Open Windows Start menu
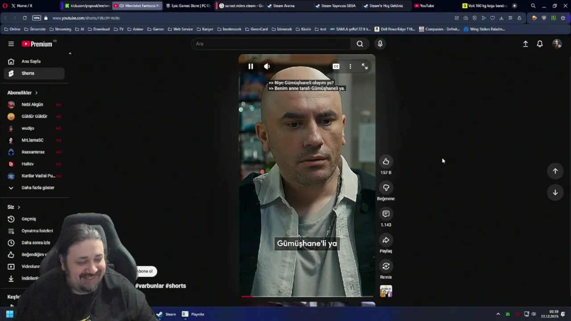571x321 pixels. pyautogui.click(x=9, y=314)
